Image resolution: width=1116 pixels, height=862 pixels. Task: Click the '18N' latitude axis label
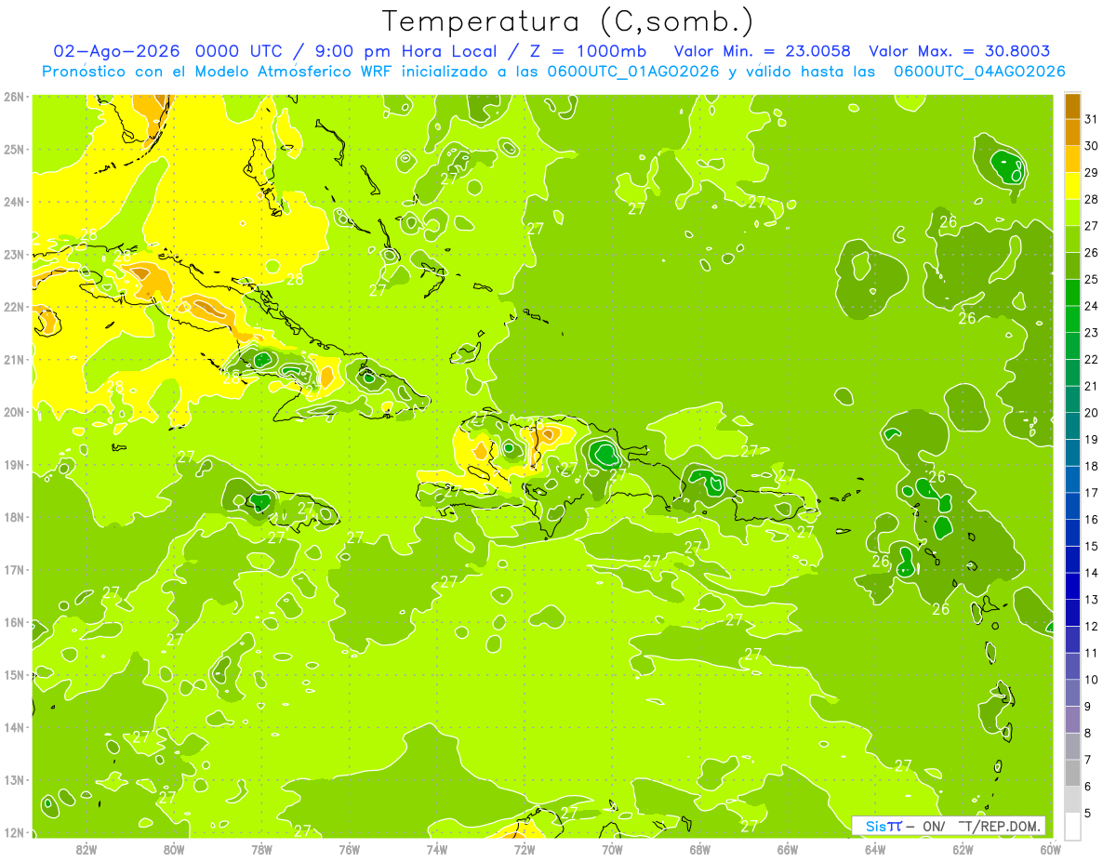click(14, 517)
